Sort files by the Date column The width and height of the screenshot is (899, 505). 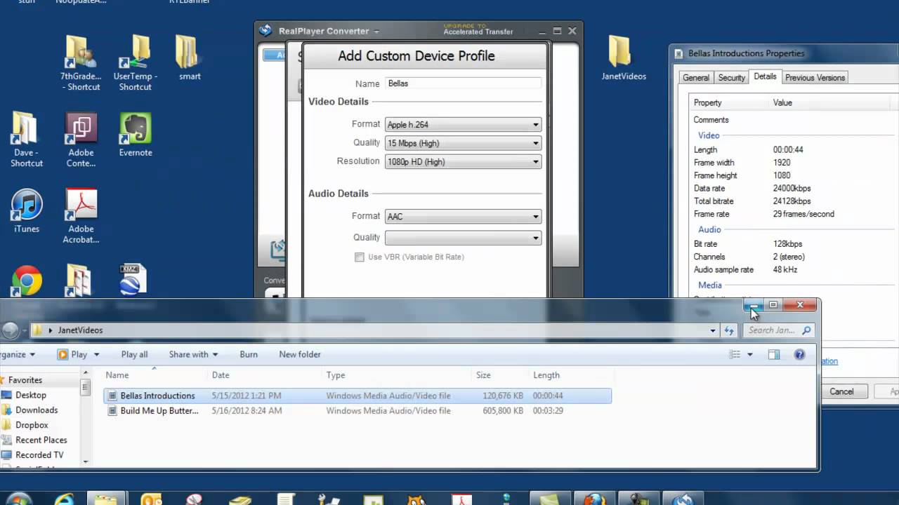click(x=265, y=375)
